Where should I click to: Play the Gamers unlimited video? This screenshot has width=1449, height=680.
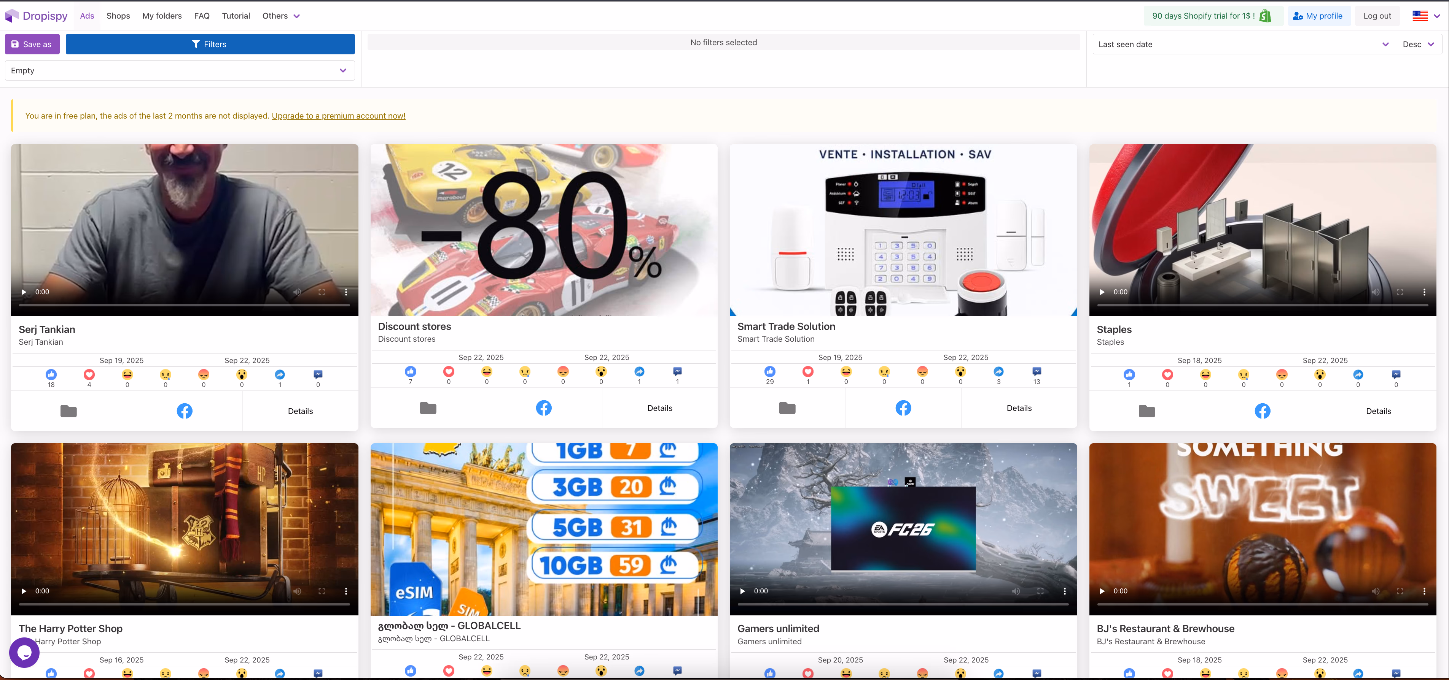coord(742,591)
